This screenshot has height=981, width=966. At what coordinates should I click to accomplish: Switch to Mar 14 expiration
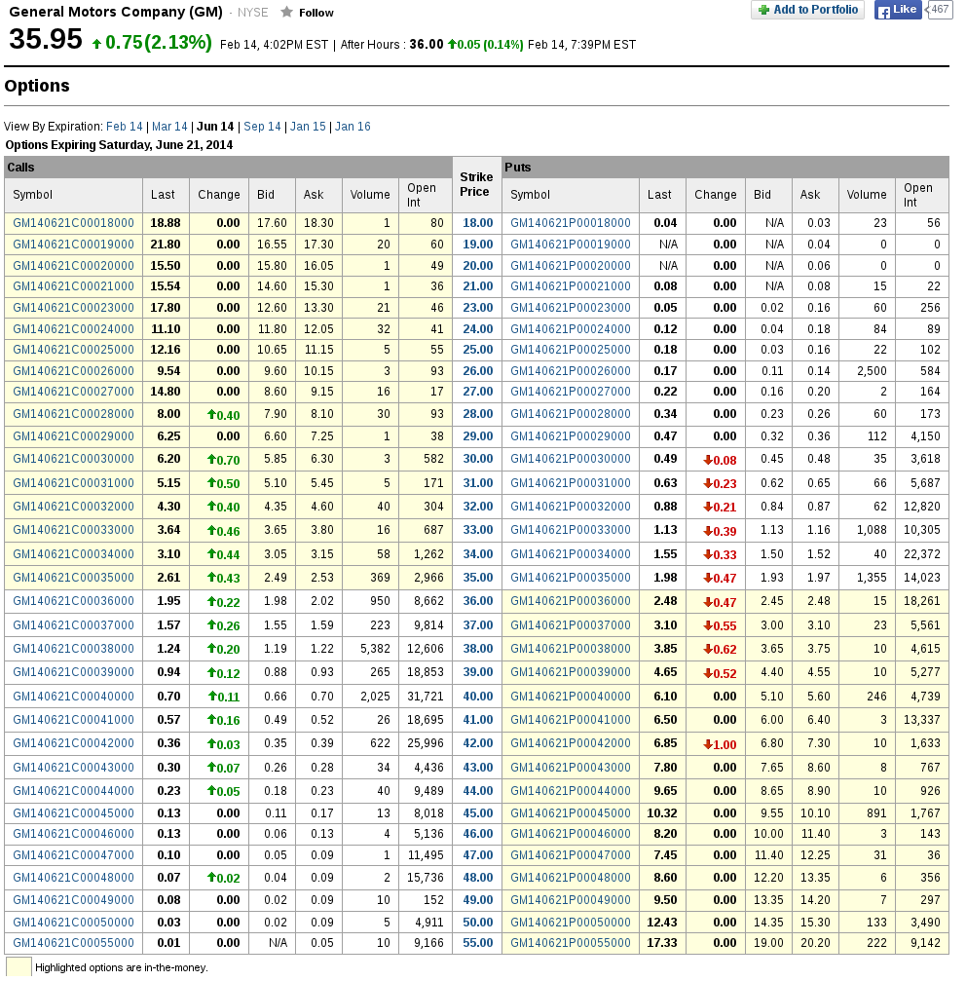[x=169, y=127]
